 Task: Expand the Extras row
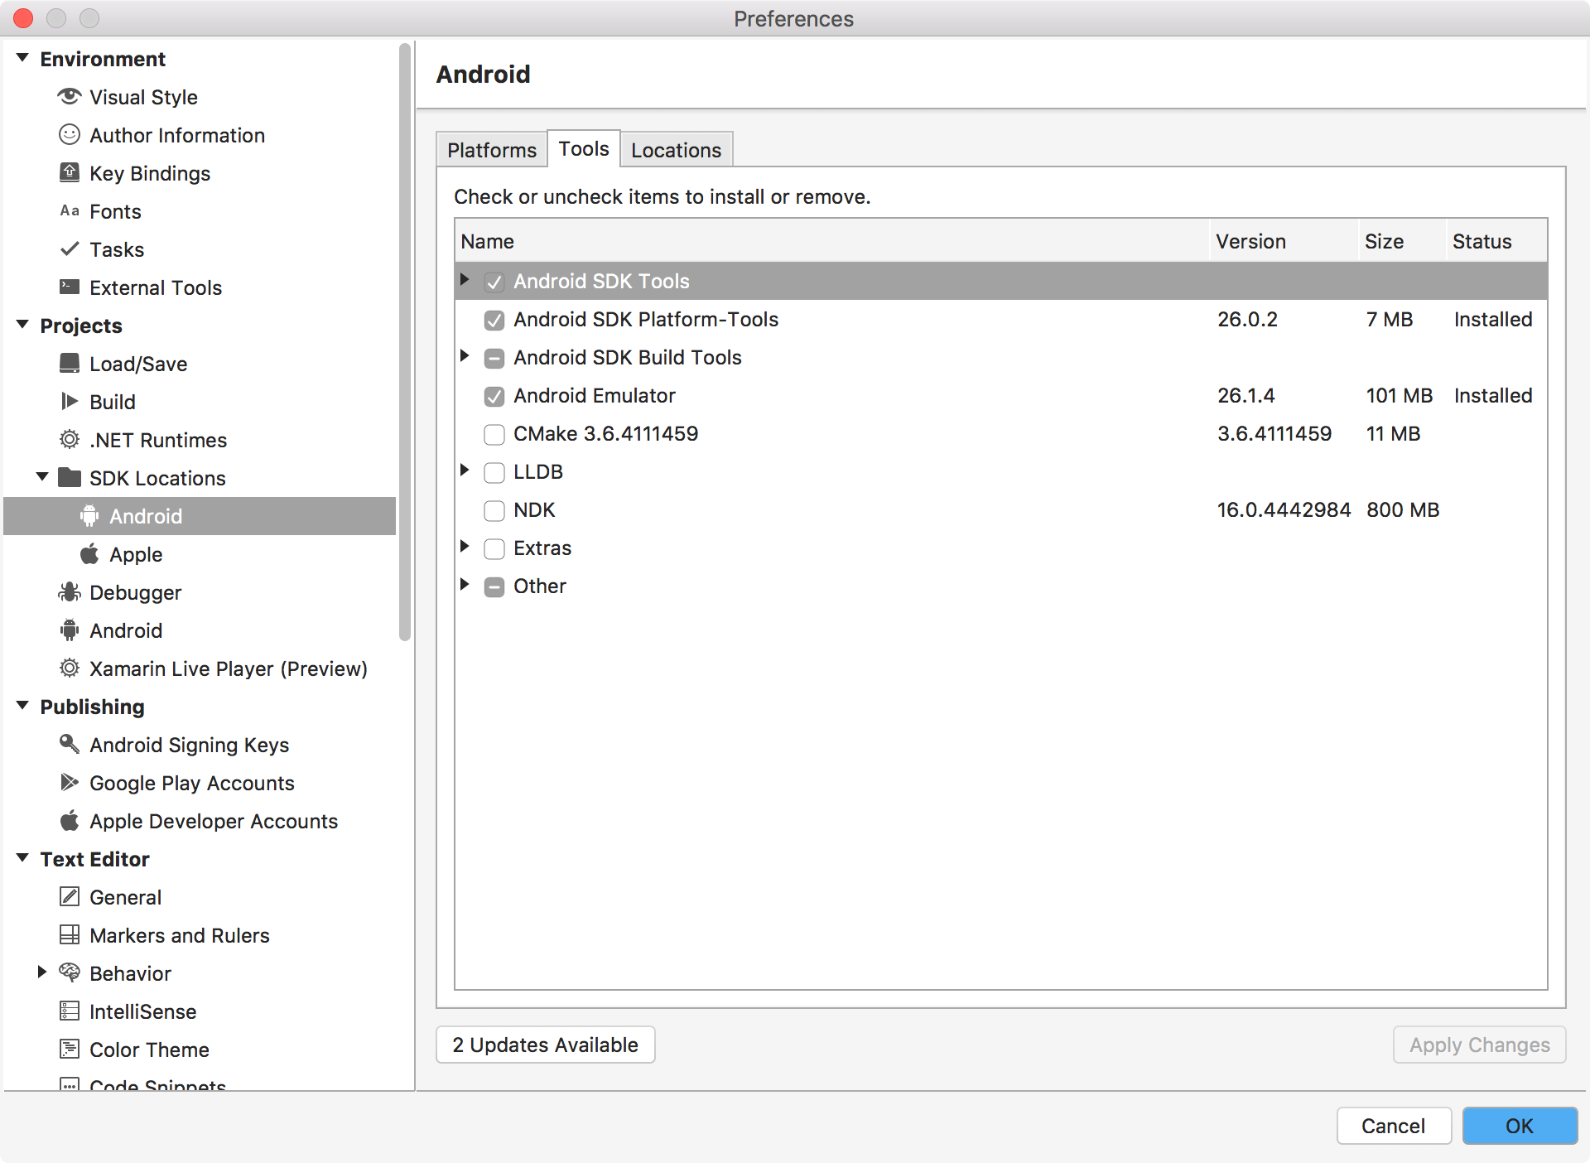[465, 547]
